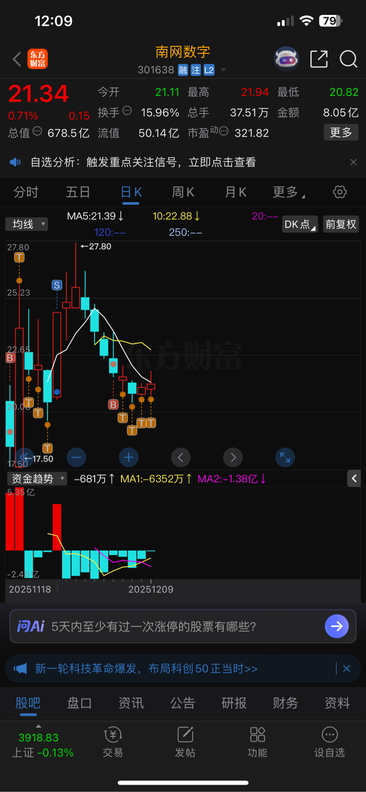Switch to 资料 tab
The width and height of the screenshot is (366, 792).
pyautogui.click(x=337, y=703)
